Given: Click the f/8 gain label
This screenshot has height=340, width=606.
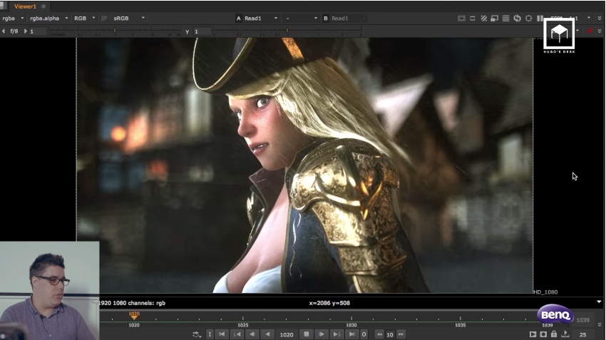Looking at the screenshot, I should (14, 31).
